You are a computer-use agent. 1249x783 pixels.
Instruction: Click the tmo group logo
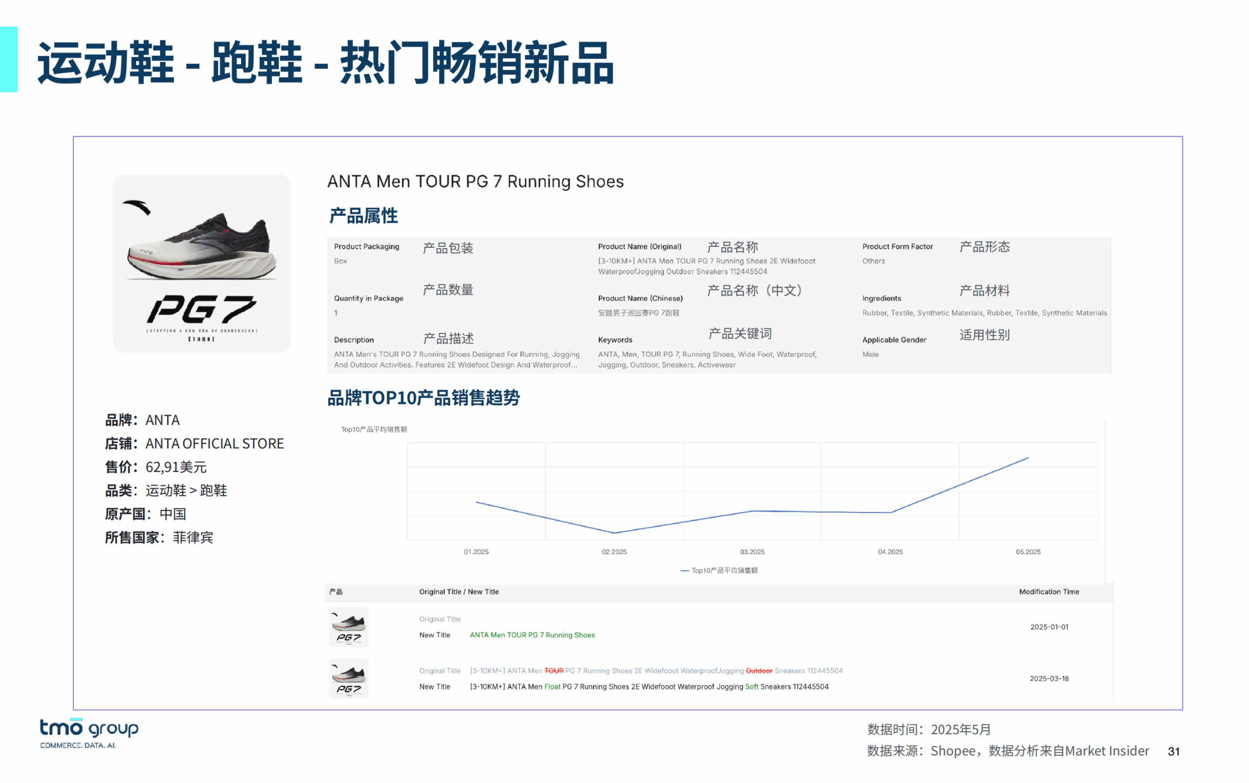coord(89,733)
